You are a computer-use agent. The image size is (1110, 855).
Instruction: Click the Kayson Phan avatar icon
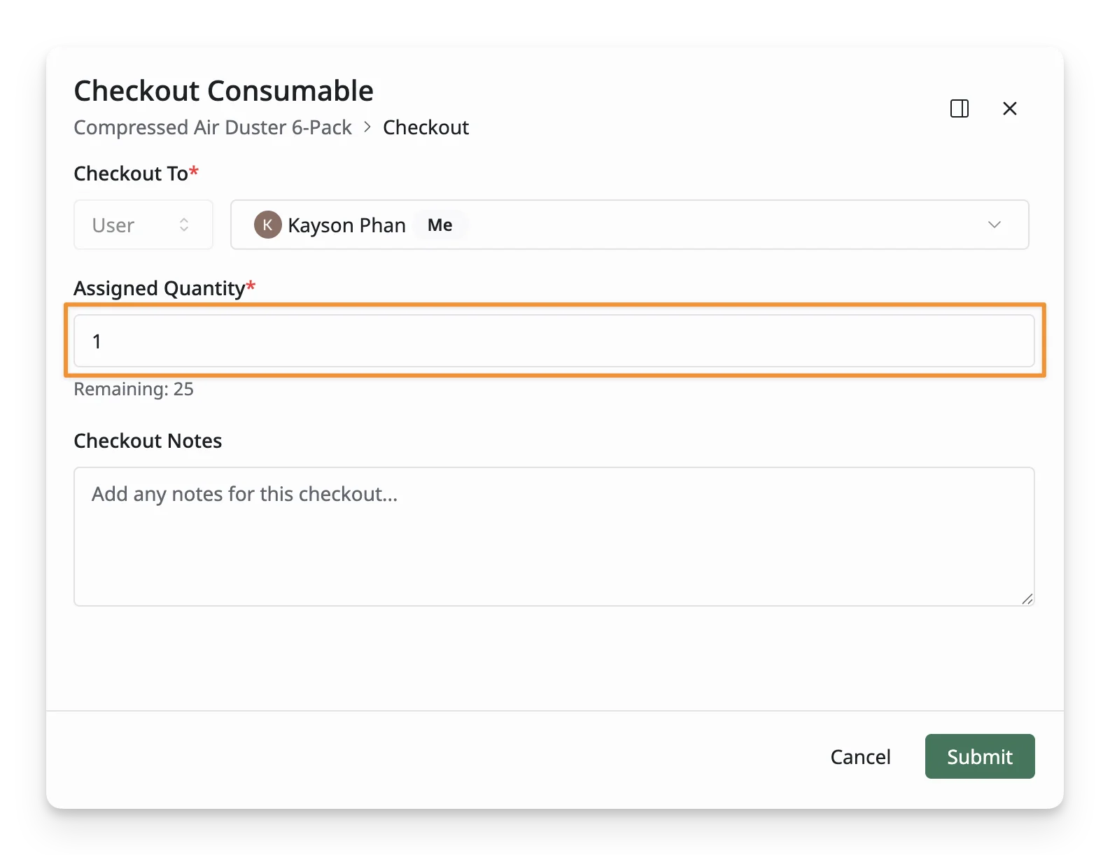click(267, 225)
